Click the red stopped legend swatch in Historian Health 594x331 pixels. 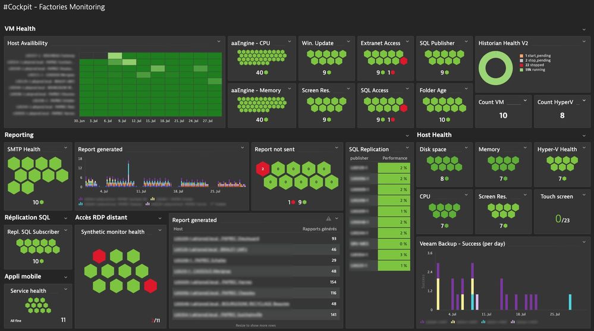tap(521, 65)
